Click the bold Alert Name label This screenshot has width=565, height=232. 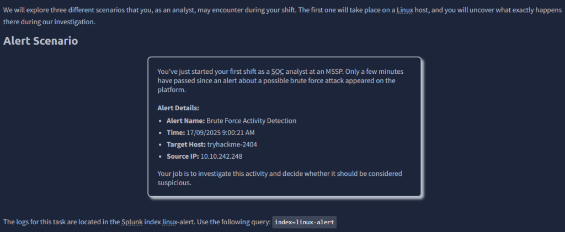click(185, 121)
